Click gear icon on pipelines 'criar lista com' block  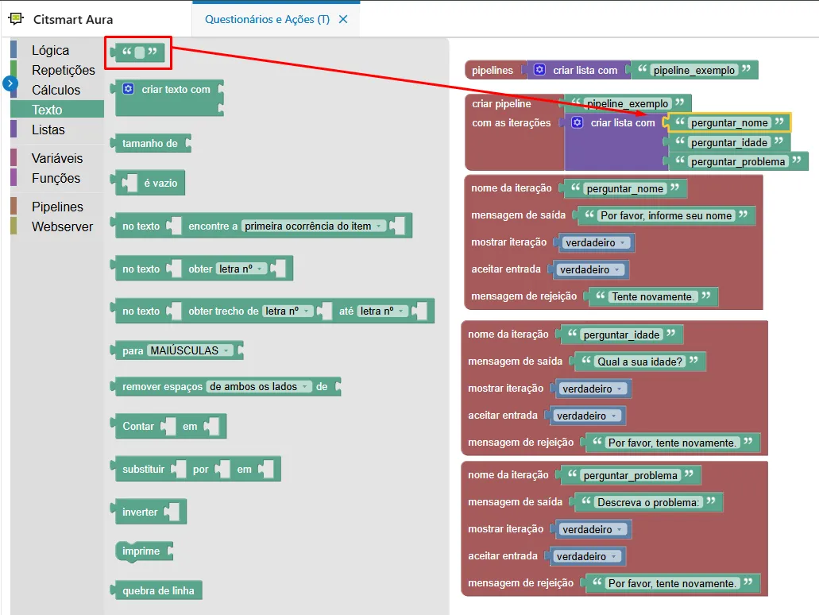point(539,69)
